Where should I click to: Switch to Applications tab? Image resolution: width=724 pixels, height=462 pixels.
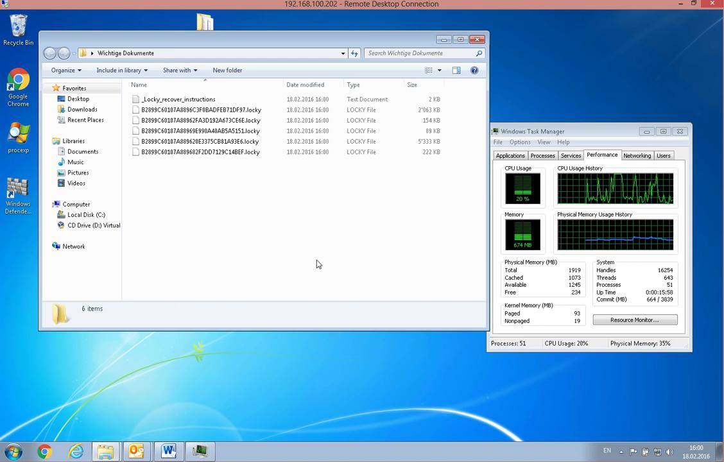(x=510, y=155)
